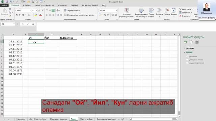The width and height of the screenshot is (216, 121).
Task: Open the Махсус_куйиш sheet tab
Action: click(86, 119)
